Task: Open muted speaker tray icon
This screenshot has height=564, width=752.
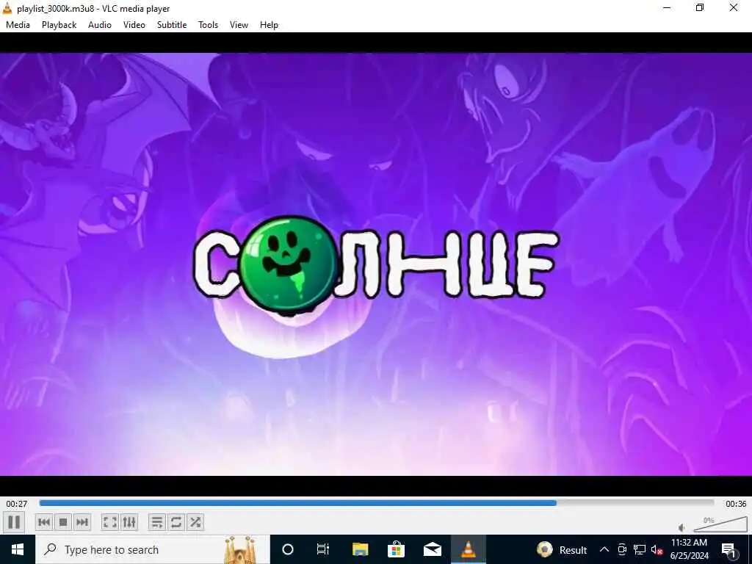Action: tap(657, 549)
